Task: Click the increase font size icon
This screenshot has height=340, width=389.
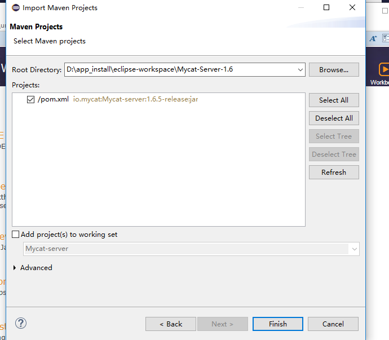Action: click(373, 38)
